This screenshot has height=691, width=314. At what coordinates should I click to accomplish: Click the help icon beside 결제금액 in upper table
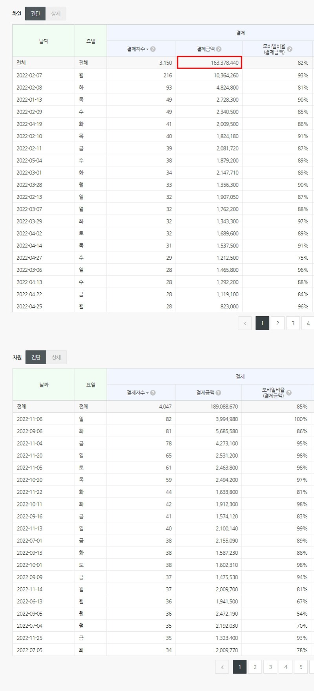pyautogui.click(x=219, y=49)
